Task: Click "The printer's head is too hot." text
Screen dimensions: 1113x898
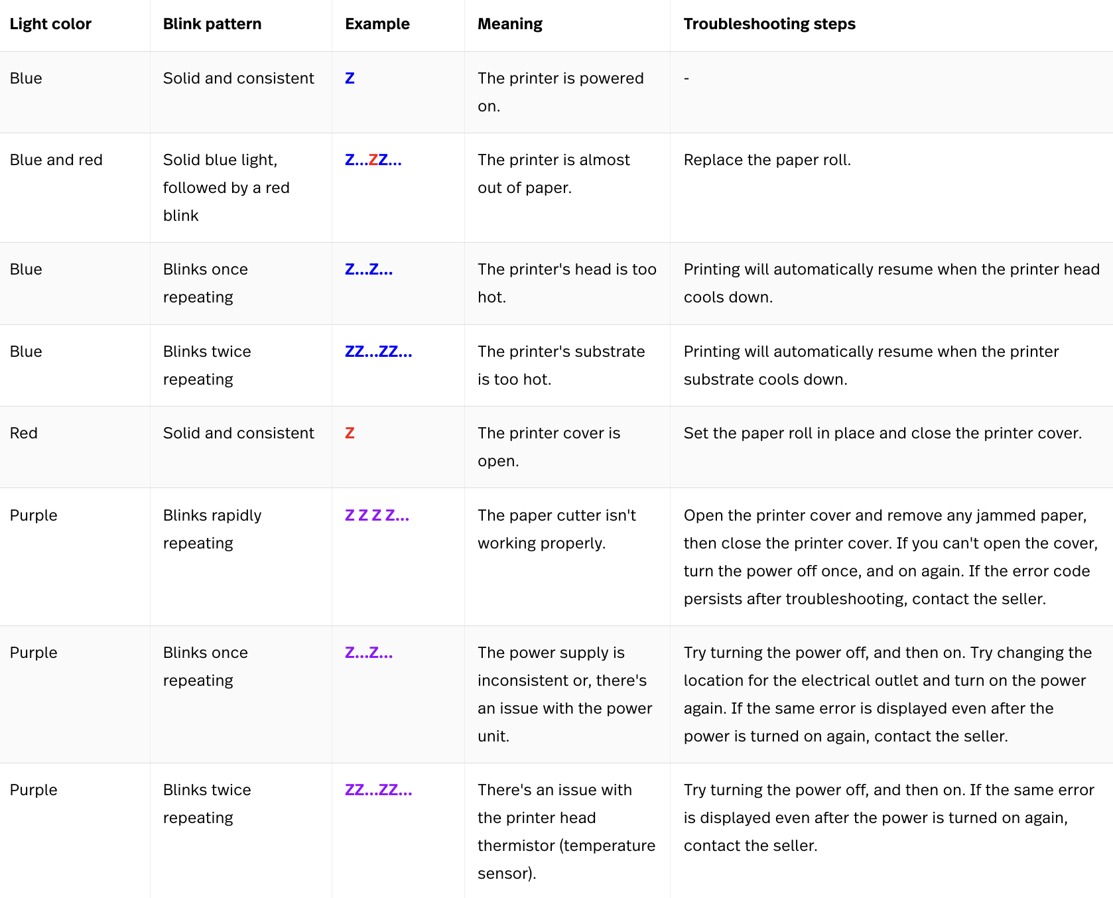Action: tap(566, 283)
